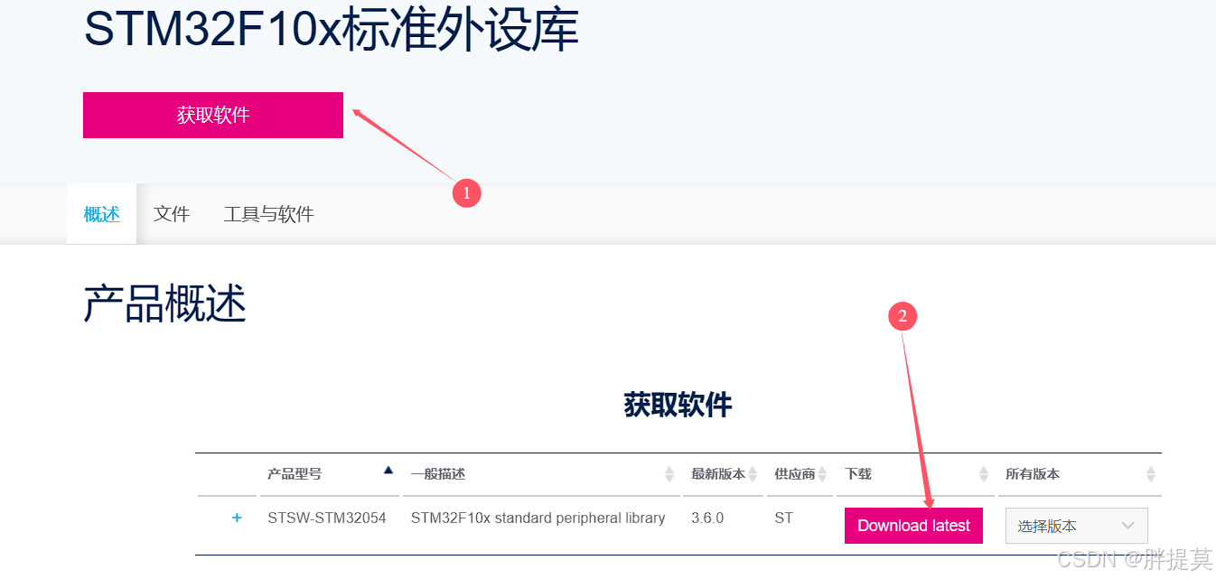Expand the STSW-STM32054 row plus icon
1216x579 pixels.
pyautogui.click(x=237, y=518)
